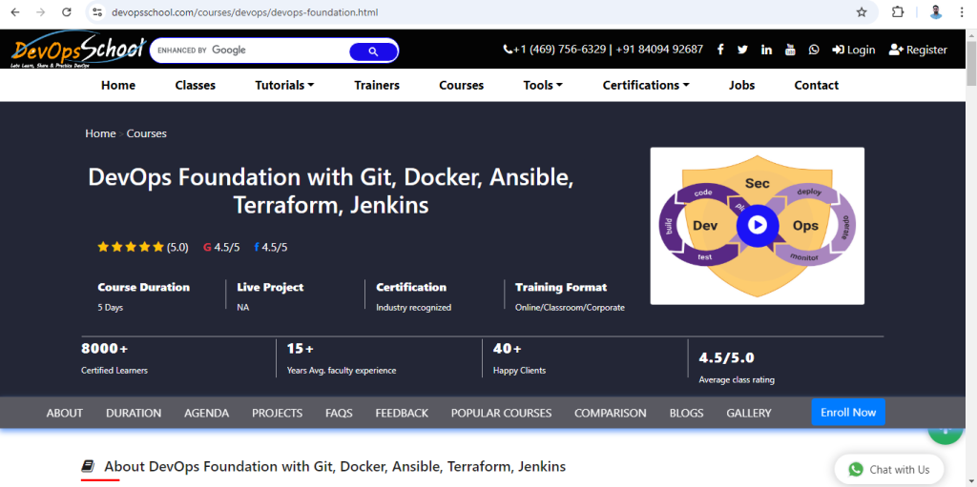Jump to GALLERY section tab
977x487 pixels.
(x=749, y=413)
